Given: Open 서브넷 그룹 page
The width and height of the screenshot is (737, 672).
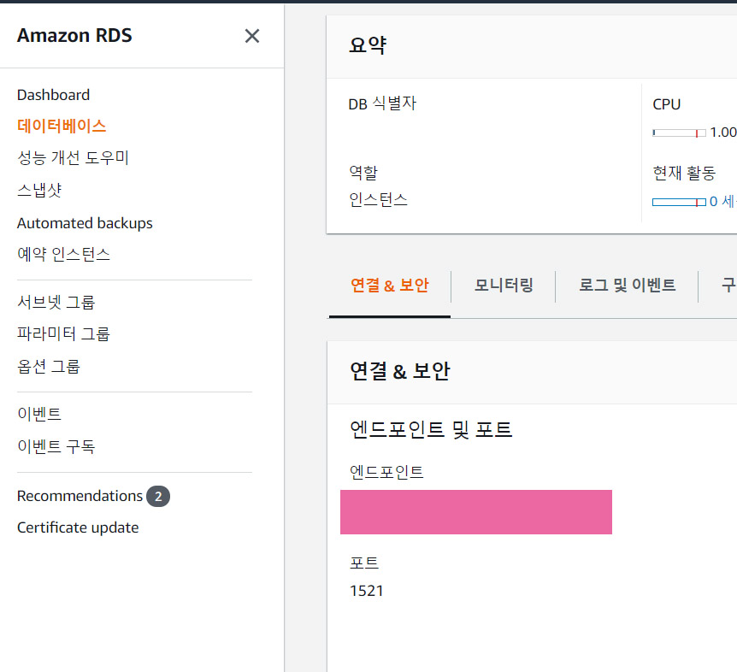Looking at the screenshot, I should pyautogui.click(x=56, y=302).
